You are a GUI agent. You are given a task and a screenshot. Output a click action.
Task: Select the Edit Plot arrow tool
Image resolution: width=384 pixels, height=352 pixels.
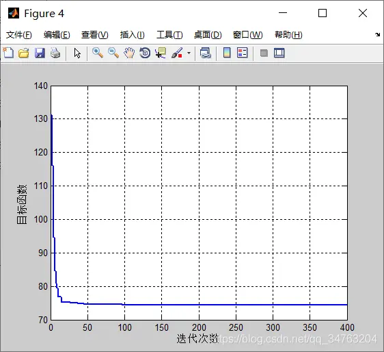tap(77, 53)
